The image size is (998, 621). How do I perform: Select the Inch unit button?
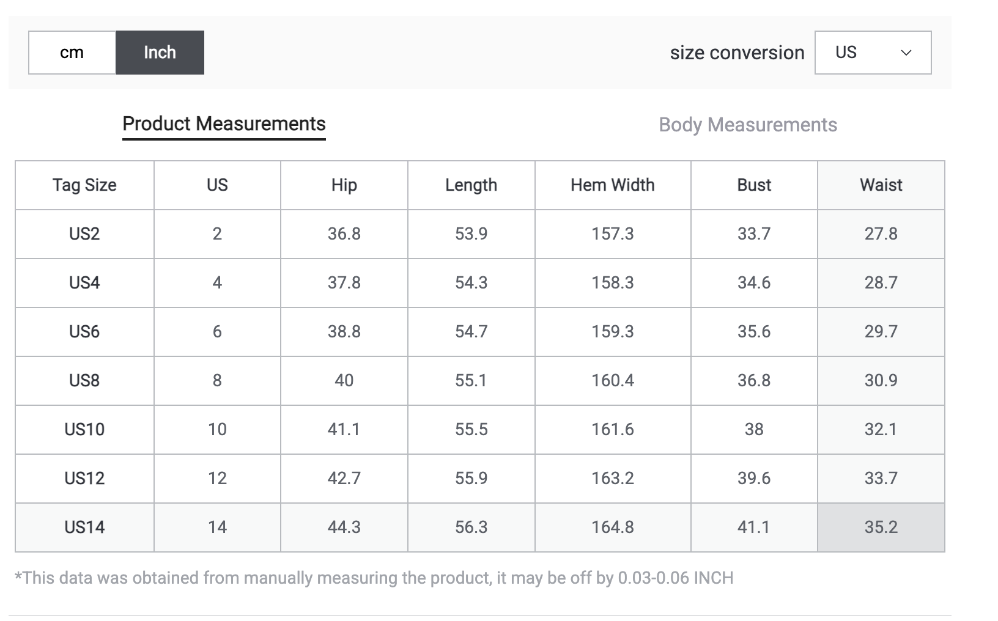tap(160, 53)
